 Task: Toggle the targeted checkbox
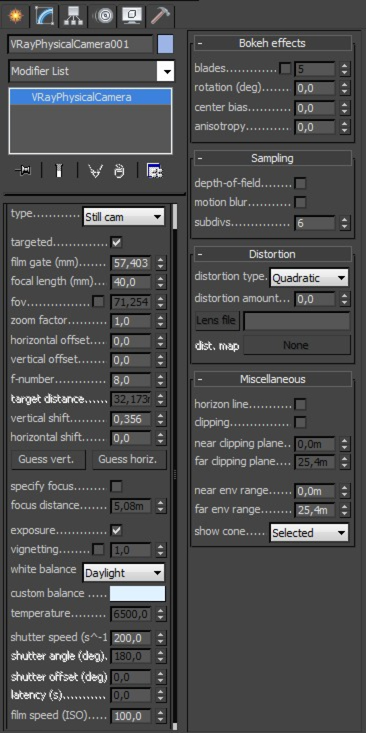(x=117, y=243)
